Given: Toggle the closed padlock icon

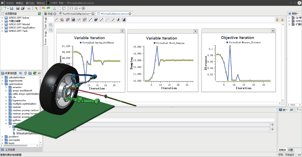Looking at the screenshot, I should pos(277,20).
